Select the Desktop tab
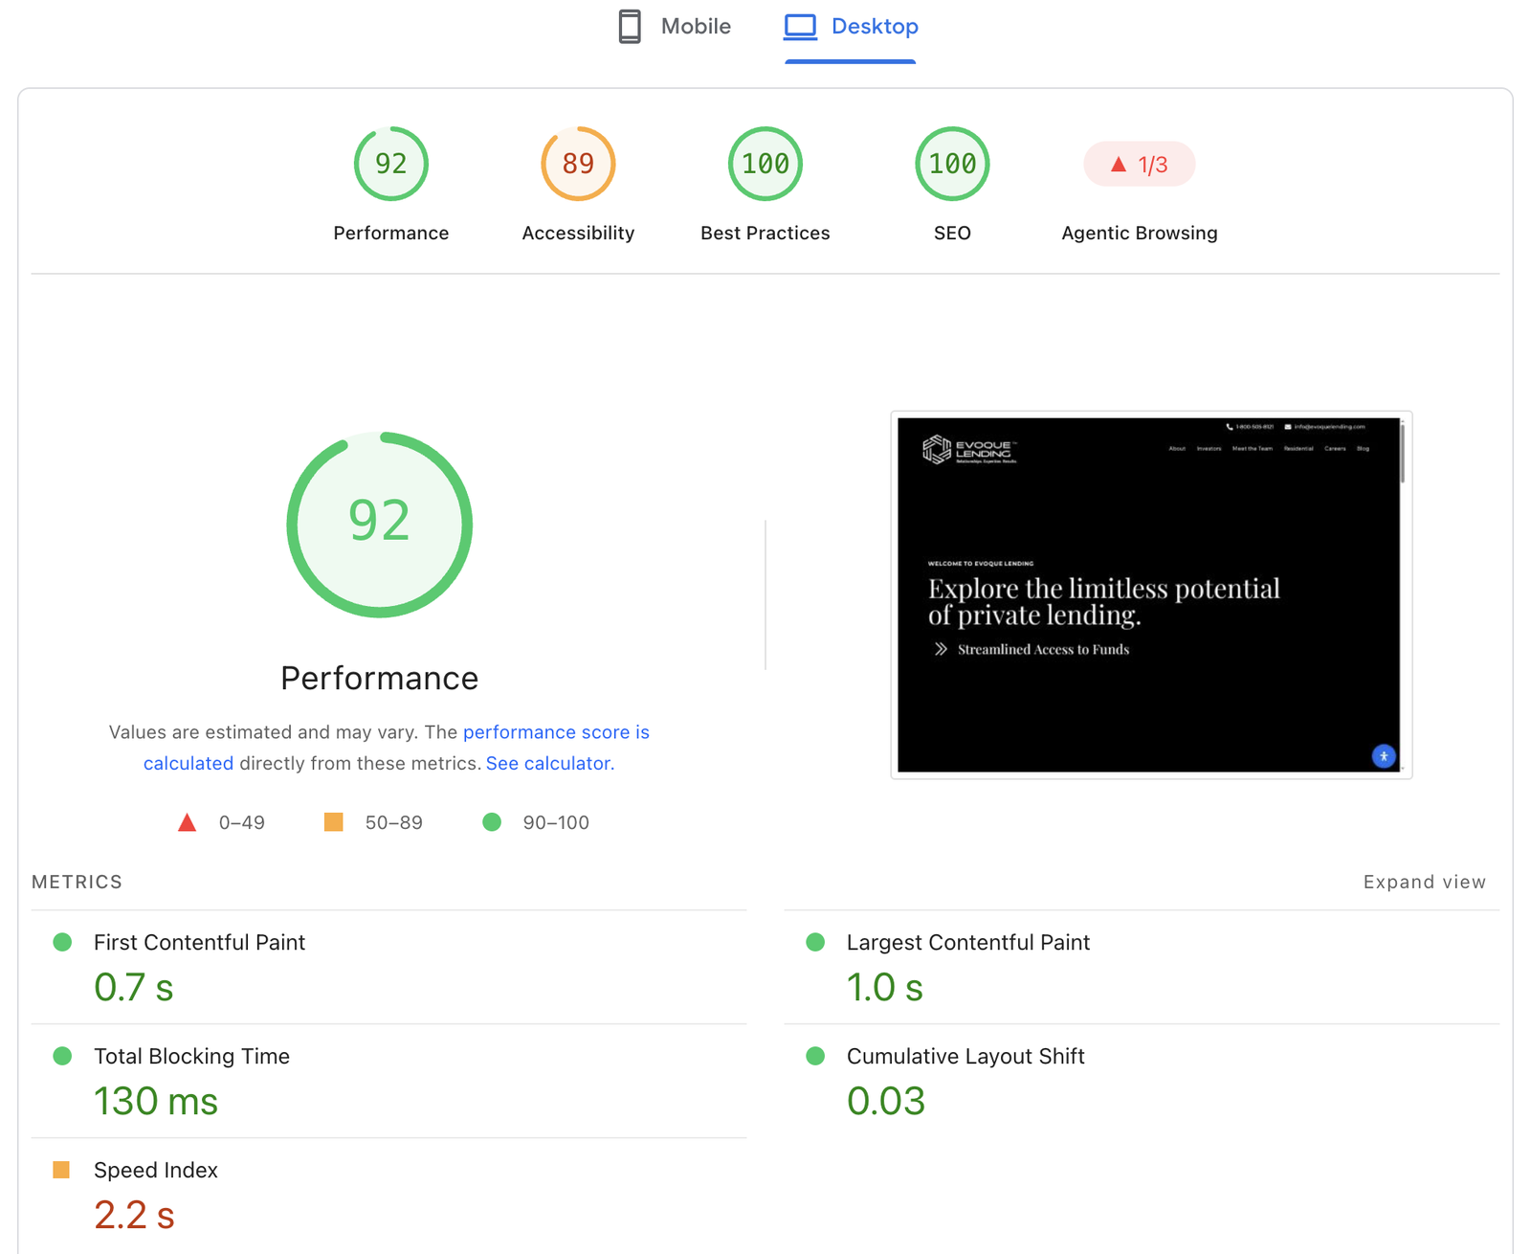The image size is (1531, 1254). [851, 27]
